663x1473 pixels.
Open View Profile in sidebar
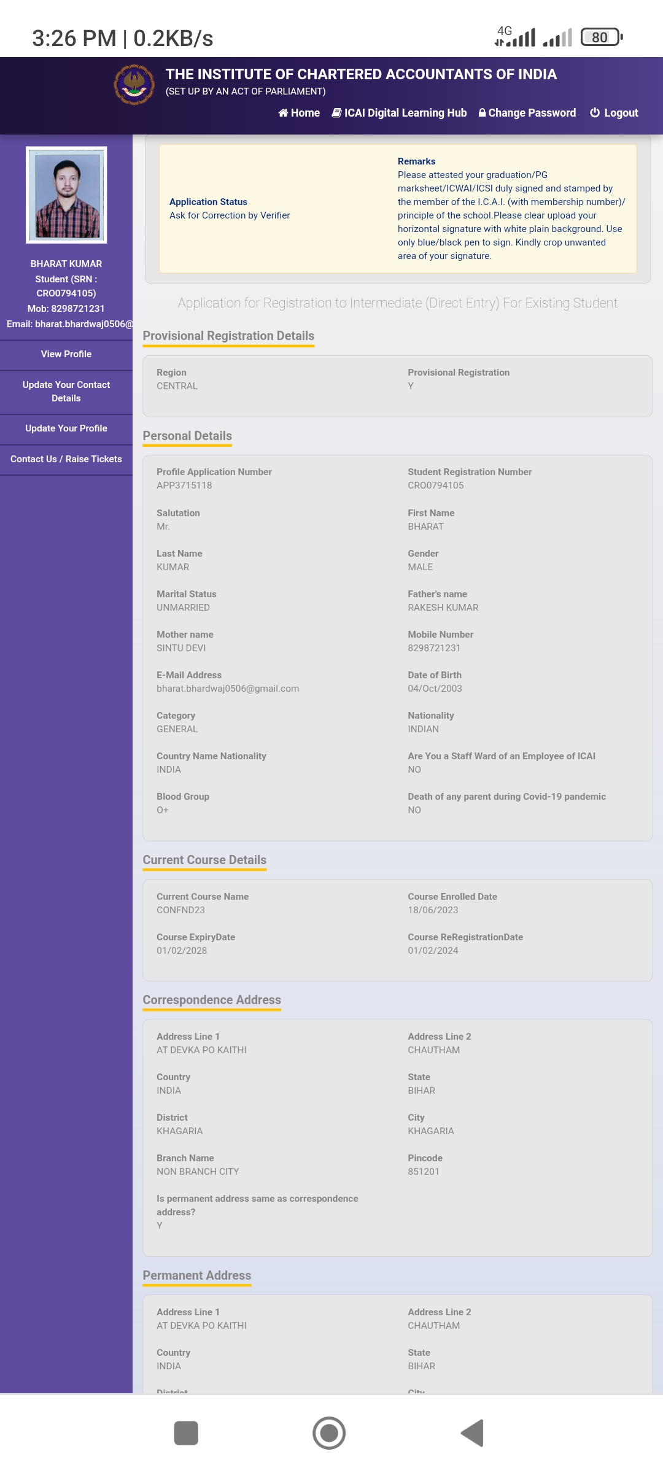click(66, 354)
